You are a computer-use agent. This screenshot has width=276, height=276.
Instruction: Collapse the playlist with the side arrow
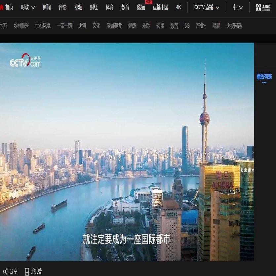253,152
